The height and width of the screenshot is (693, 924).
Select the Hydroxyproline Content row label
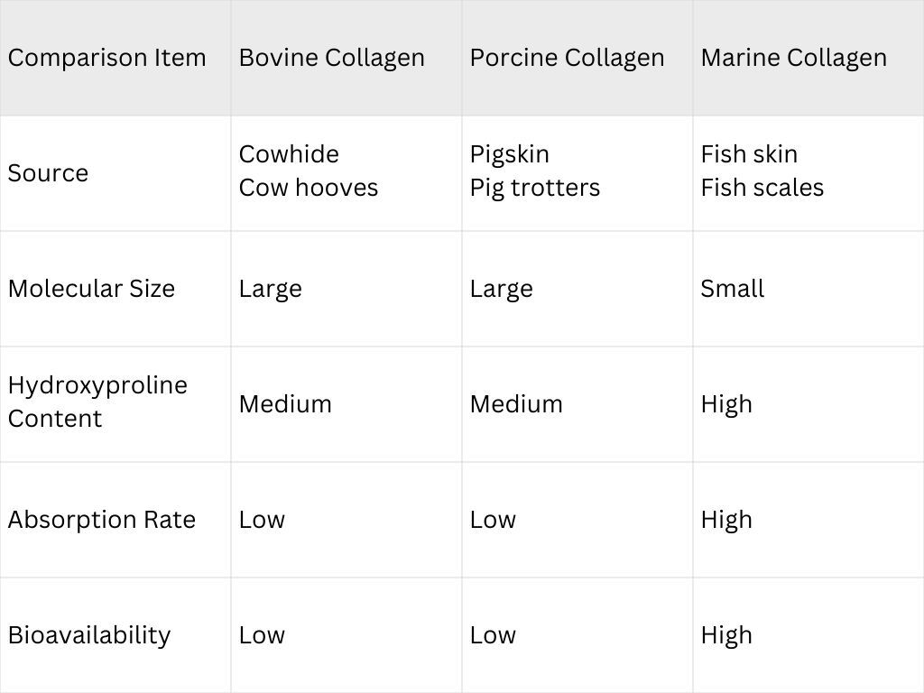pos(97,402)
